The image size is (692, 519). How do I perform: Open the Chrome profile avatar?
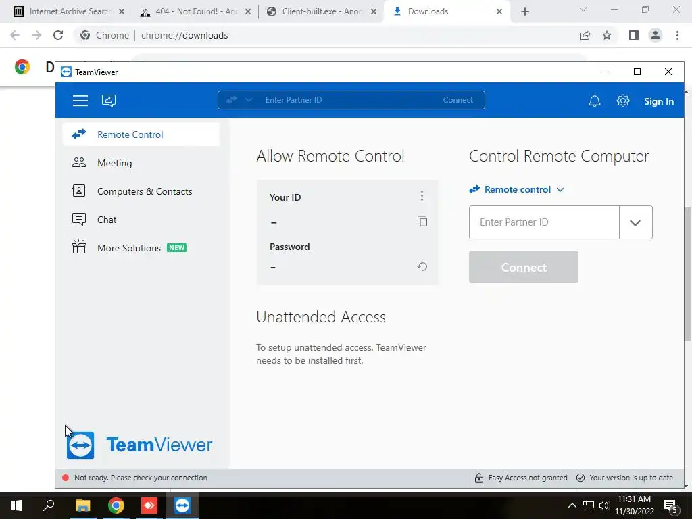(x=656, y=35)
